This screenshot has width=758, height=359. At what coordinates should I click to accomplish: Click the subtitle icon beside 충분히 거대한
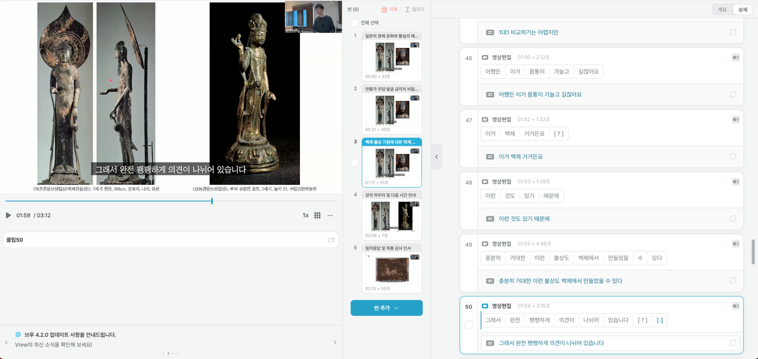click(x=490, y=281)
